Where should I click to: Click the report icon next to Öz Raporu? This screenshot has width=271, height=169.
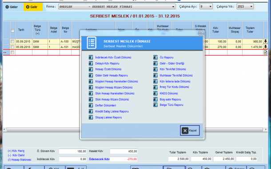click(155, 57)
